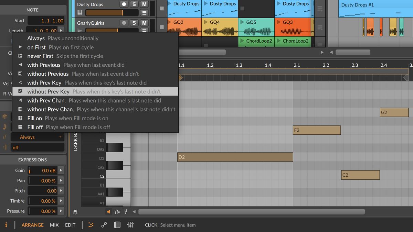Expand the Gain expression arrow

coord(61,170)
